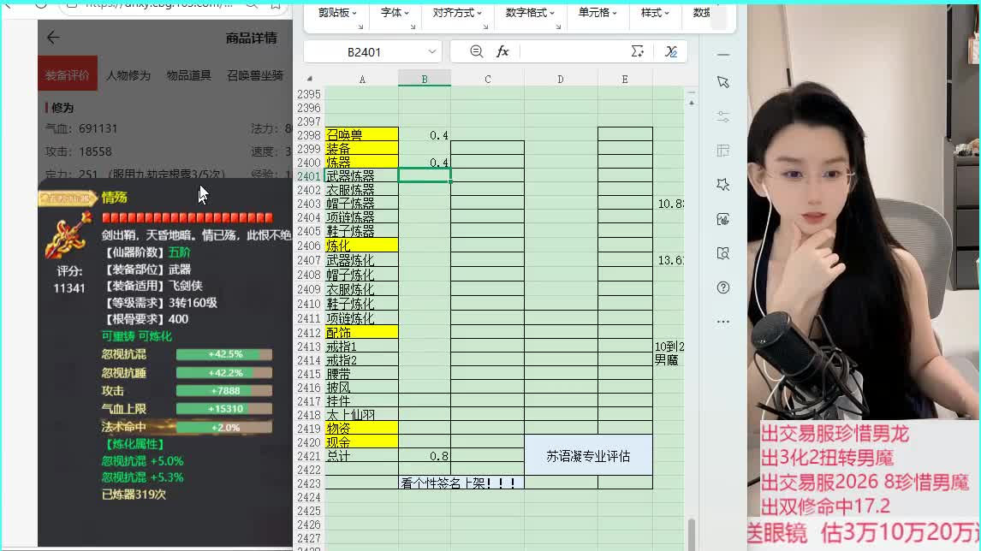Image resolution: width=981 pixels, height=551 pixels.
Task: Select row 2421 header
Action: (x=309, y=456)
